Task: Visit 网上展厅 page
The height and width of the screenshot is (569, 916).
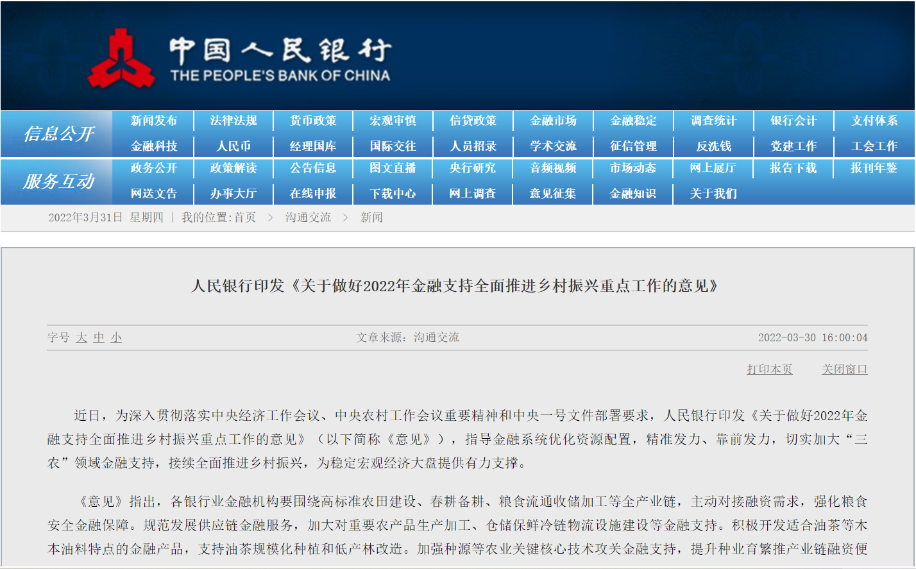Action: click(713, 168)
